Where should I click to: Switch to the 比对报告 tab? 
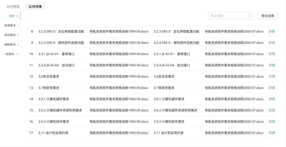click(13, 7)
